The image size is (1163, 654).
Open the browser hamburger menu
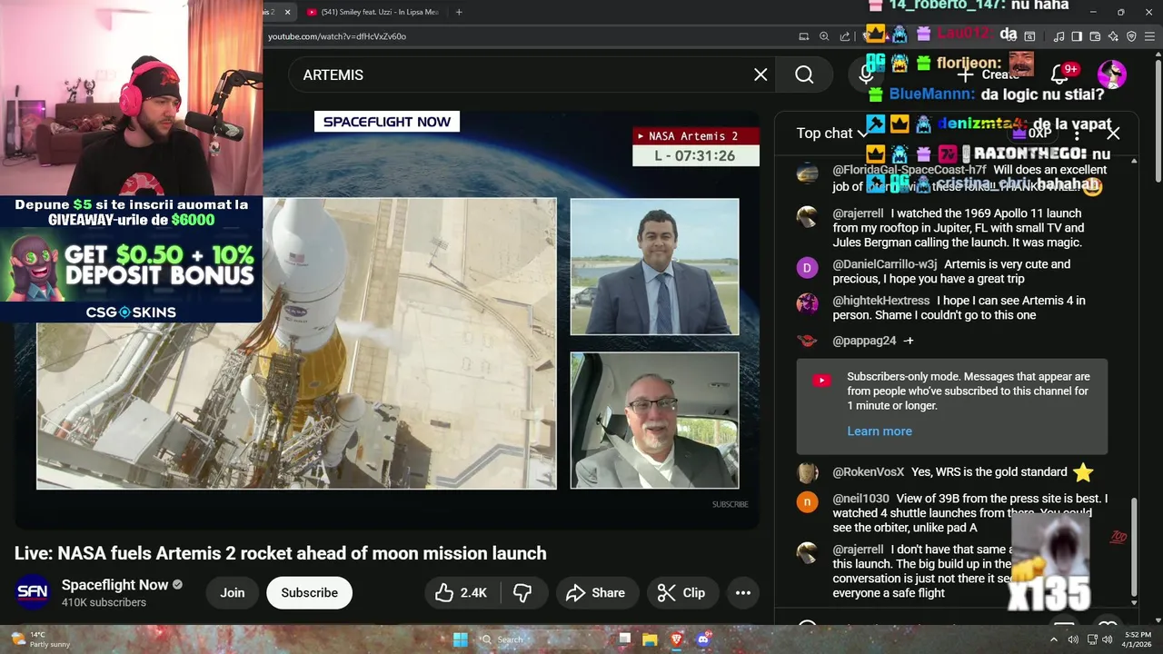pos(1149,36)
